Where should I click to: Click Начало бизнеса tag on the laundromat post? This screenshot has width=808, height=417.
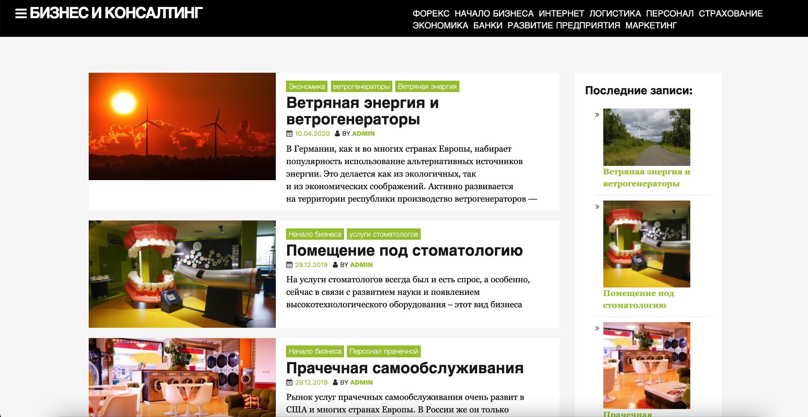tap(315, 351)
